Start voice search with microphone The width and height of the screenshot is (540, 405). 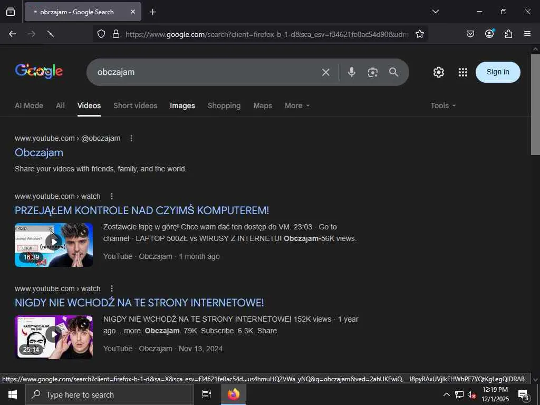click(x=351, y=72)
